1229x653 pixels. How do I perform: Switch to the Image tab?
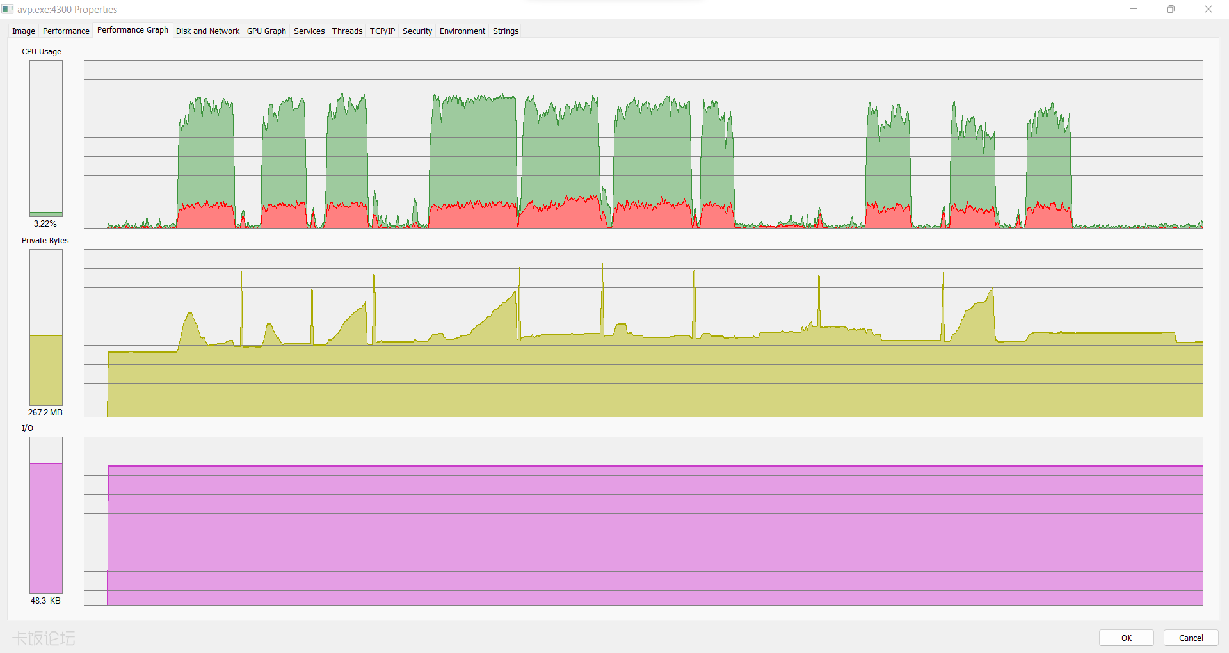click(24, 31)
